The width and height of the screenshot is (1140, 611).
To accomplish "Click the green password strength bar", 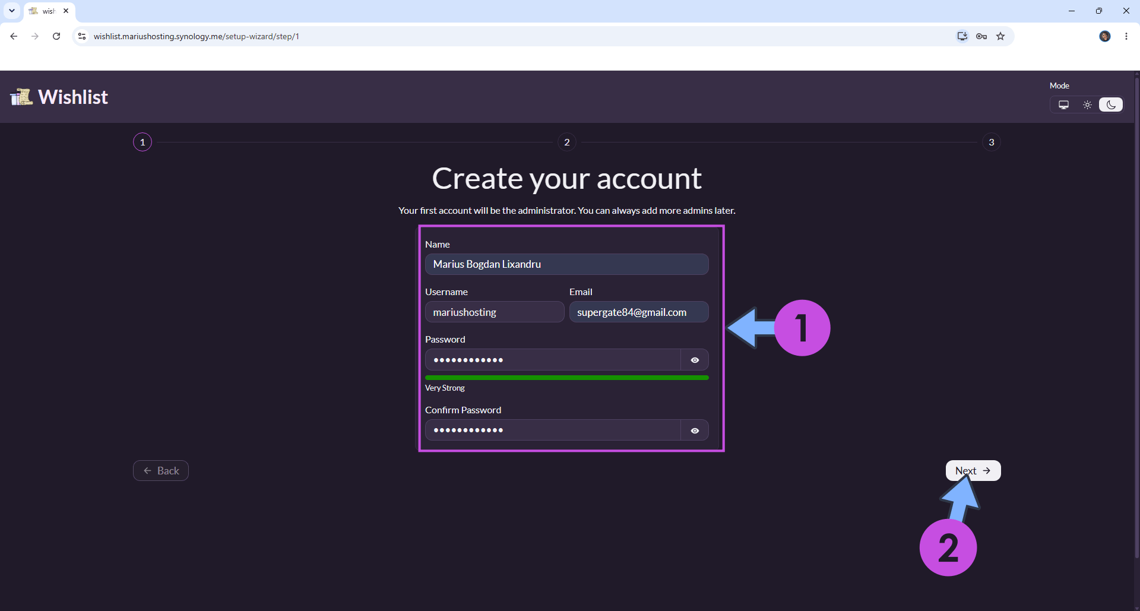I will tap(567, 378).
